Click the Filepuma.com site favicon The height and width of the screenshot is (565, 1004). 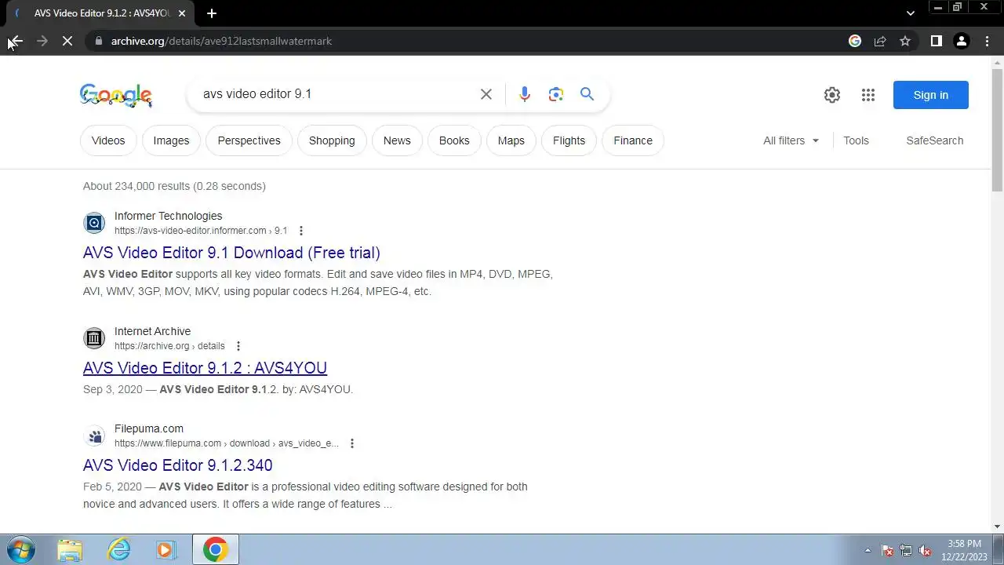pyautogui.click(x=94, y=436)
